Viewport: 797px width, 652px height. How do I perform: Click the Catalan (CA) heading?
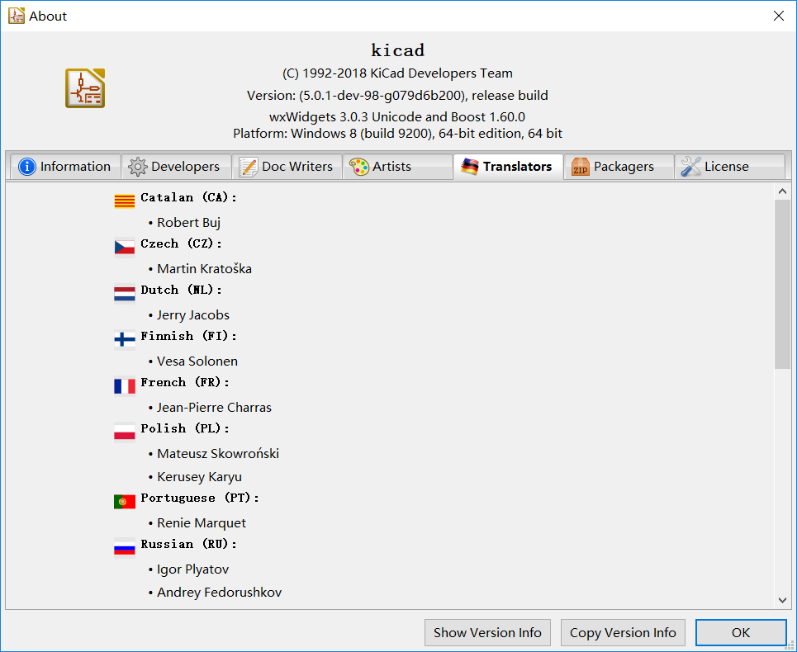click(x=188, y=197)
